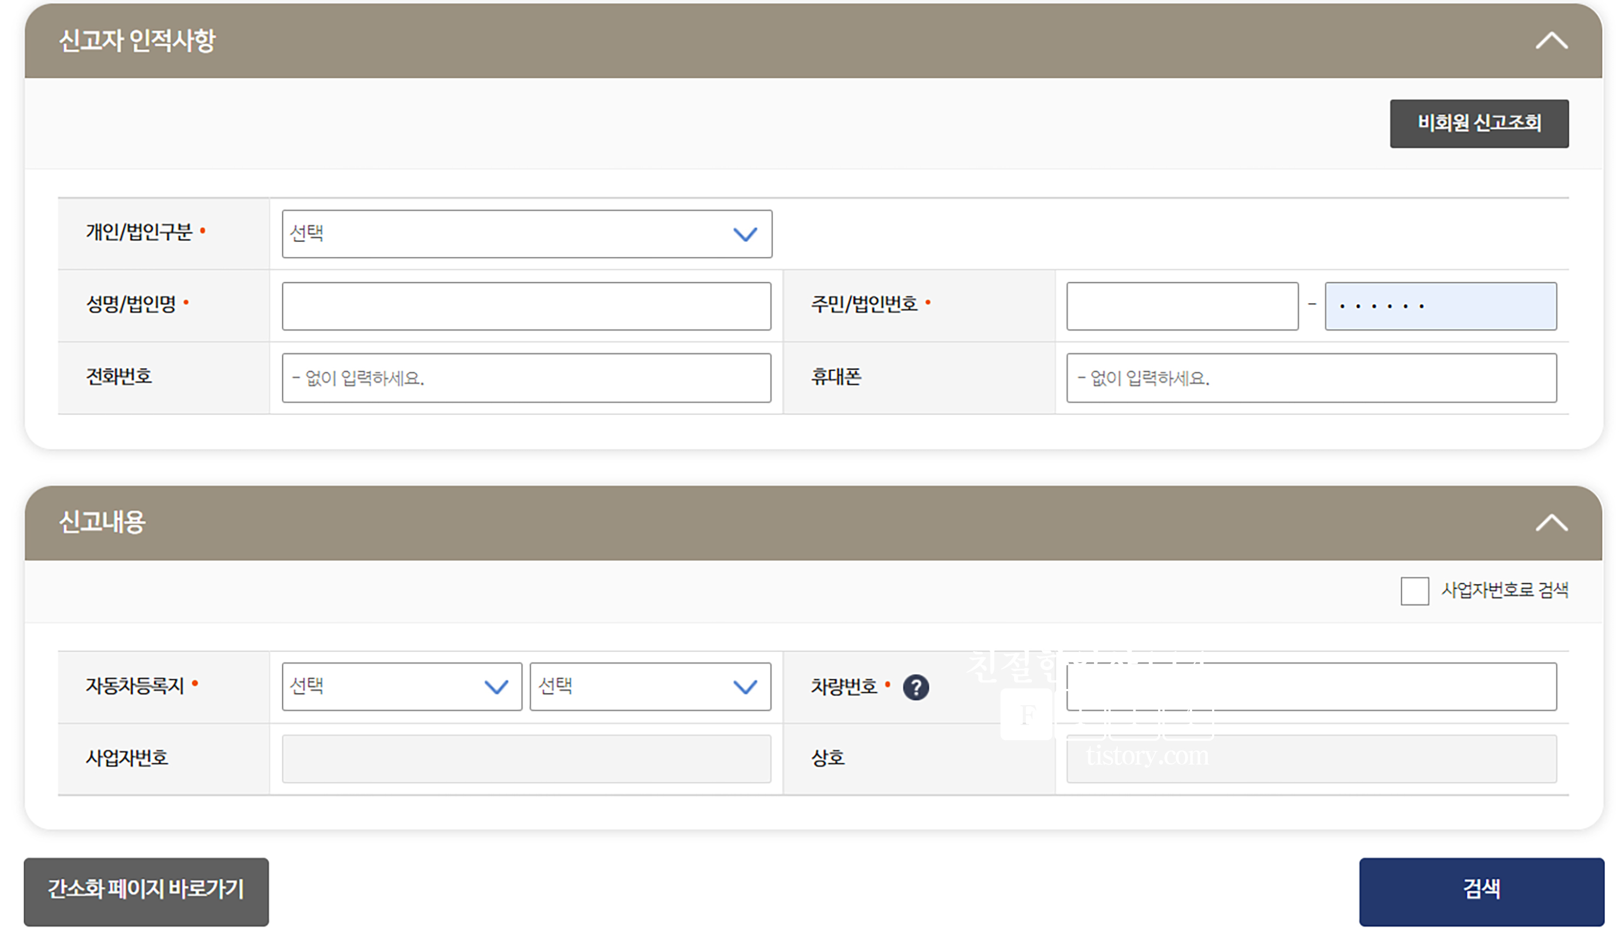
Task: Click the masked 주민/법인번호 second field
Action: pyautogui.click(x=1439, y=306)
